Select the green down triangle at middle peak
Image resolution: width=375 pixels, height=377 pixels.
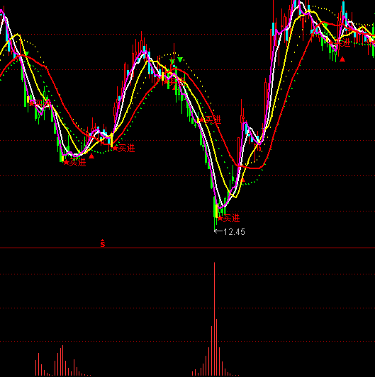tap(180, 59)
